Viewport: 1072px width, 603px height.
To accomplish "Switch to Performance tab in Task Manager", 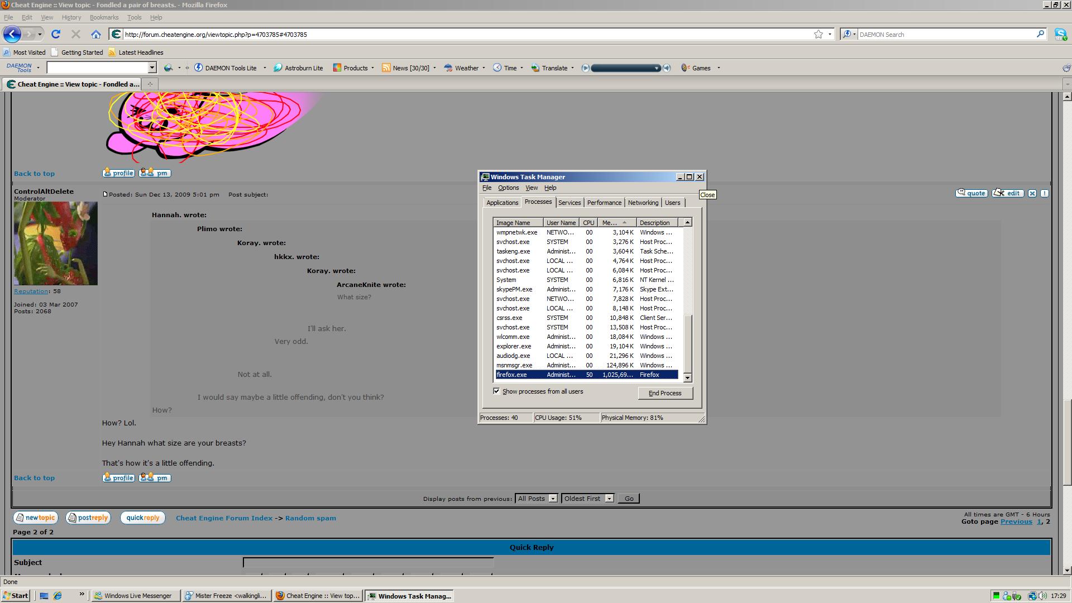I will 604,203.
